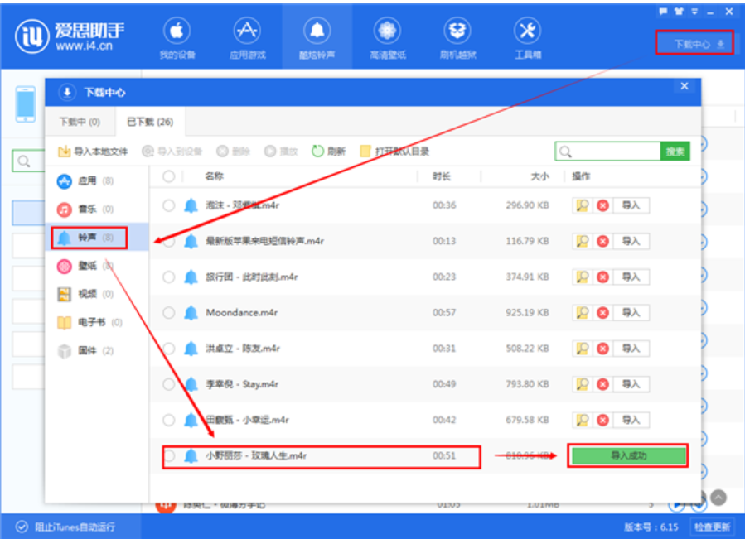Viewport: 745px width, 539px height.
Task: Open the 刷机越狱 flash and jailbreak section
Action: point(457,39)
